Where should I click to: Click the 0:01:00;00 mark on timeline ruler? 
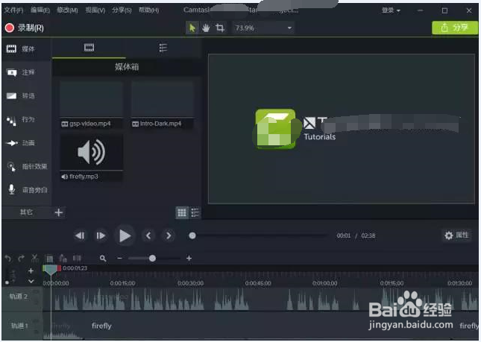[x=325, y=283]
